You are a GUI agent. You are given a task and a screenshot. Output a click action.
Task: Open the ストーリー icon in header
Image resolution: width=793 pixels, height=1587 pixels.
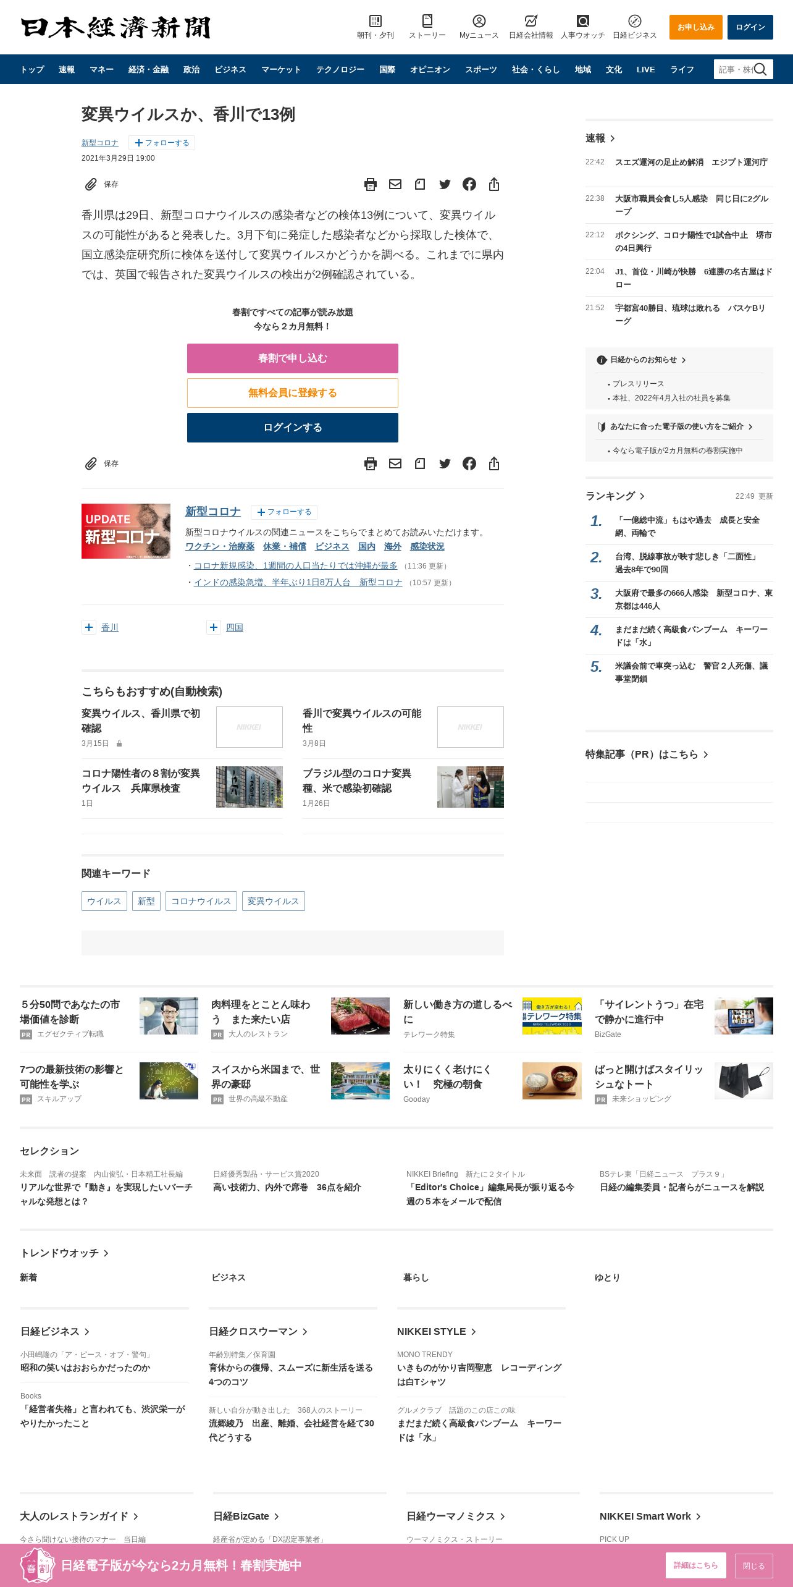(427, 21)
